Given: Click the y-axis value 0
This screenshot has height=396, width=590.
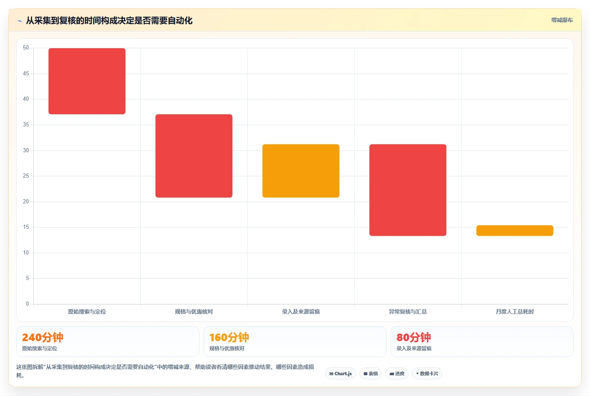Looking at the screenshot, I should pyautogui.click(x=27, y=304).
